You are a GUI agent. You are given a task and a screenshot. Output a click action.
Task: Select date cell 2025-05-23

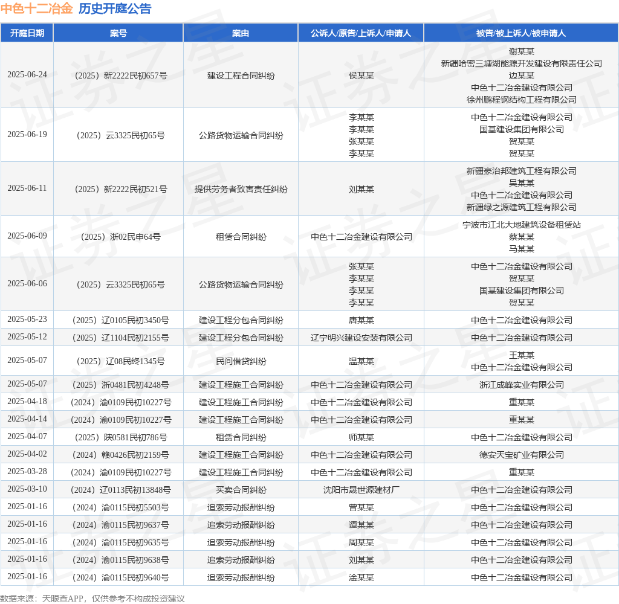(27, 319)
